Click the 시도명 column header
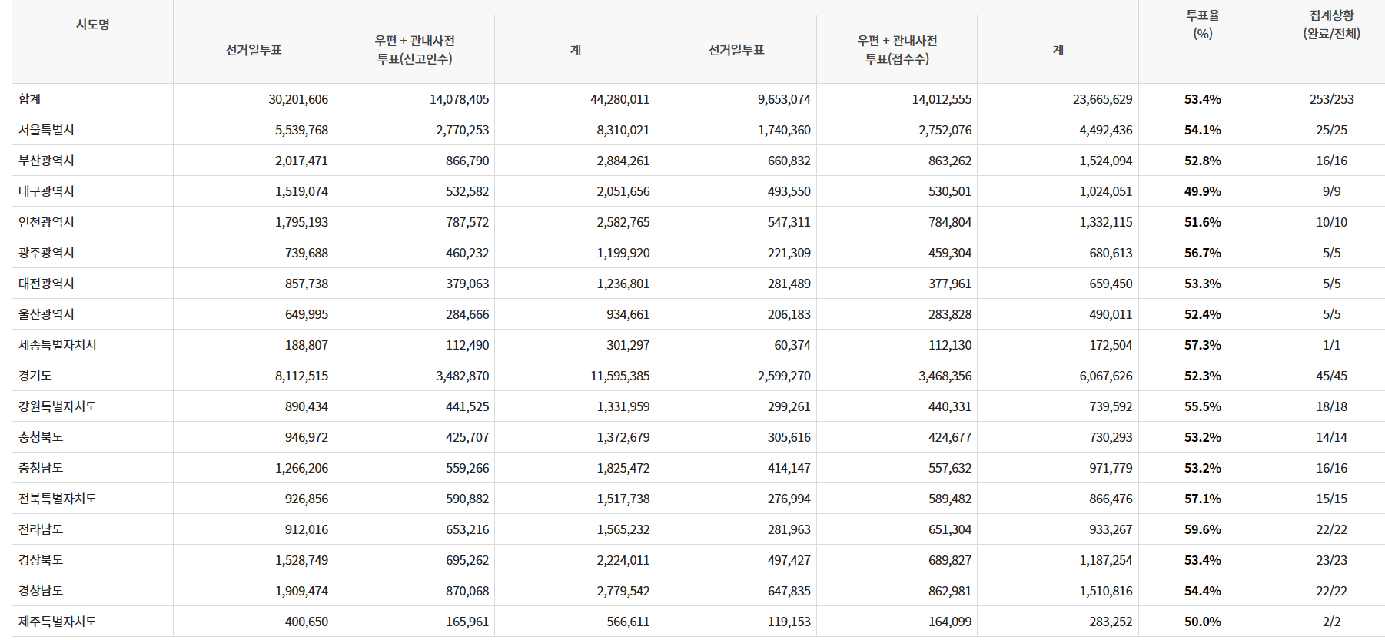The image size is (1385, 640). 92,25
